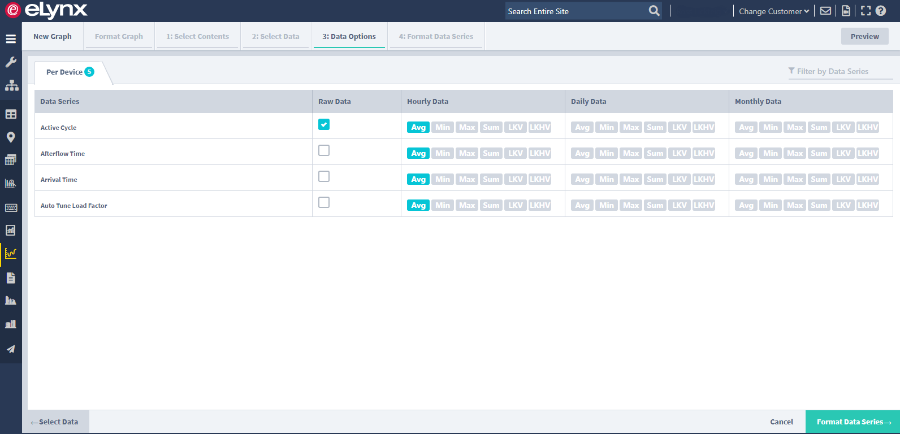
Task: Check Raw Data for Afterflow Time
Action: click(x=324, y=150)
